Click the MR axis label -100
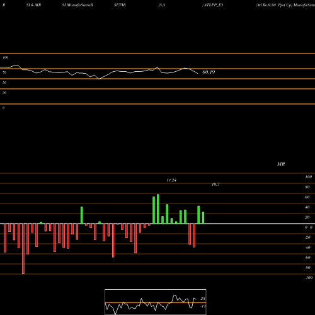Image resolution: width=315 pixels, height=315 pixels. [x=309, y=278]
